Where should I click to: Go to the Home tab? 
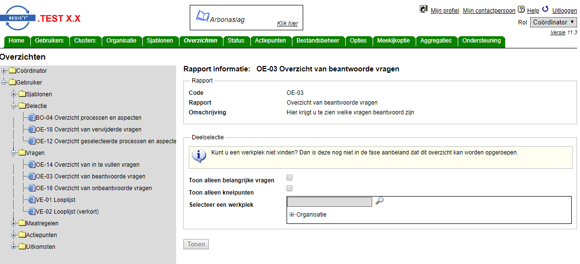click(x=16, y=41)
